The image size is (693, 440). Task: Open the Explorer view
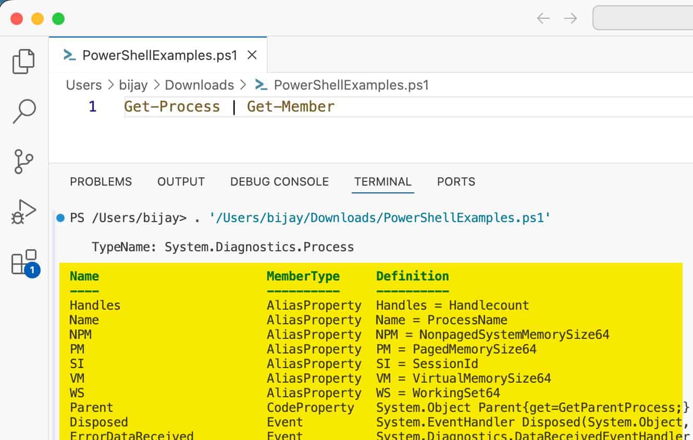[23, 60]
